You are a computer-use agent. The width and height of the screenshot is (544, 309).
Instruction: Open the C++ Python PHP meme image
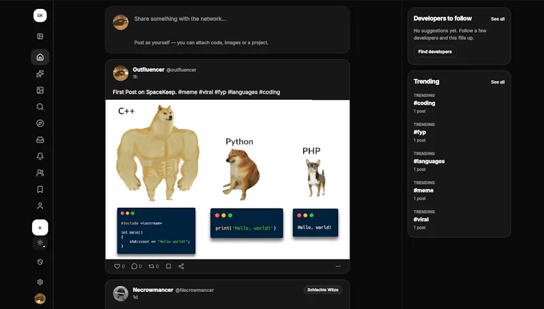pos(228,179)
